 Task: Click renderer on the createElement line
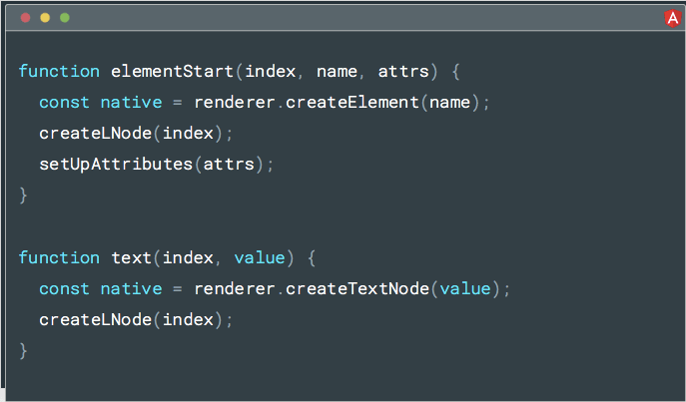234,102
